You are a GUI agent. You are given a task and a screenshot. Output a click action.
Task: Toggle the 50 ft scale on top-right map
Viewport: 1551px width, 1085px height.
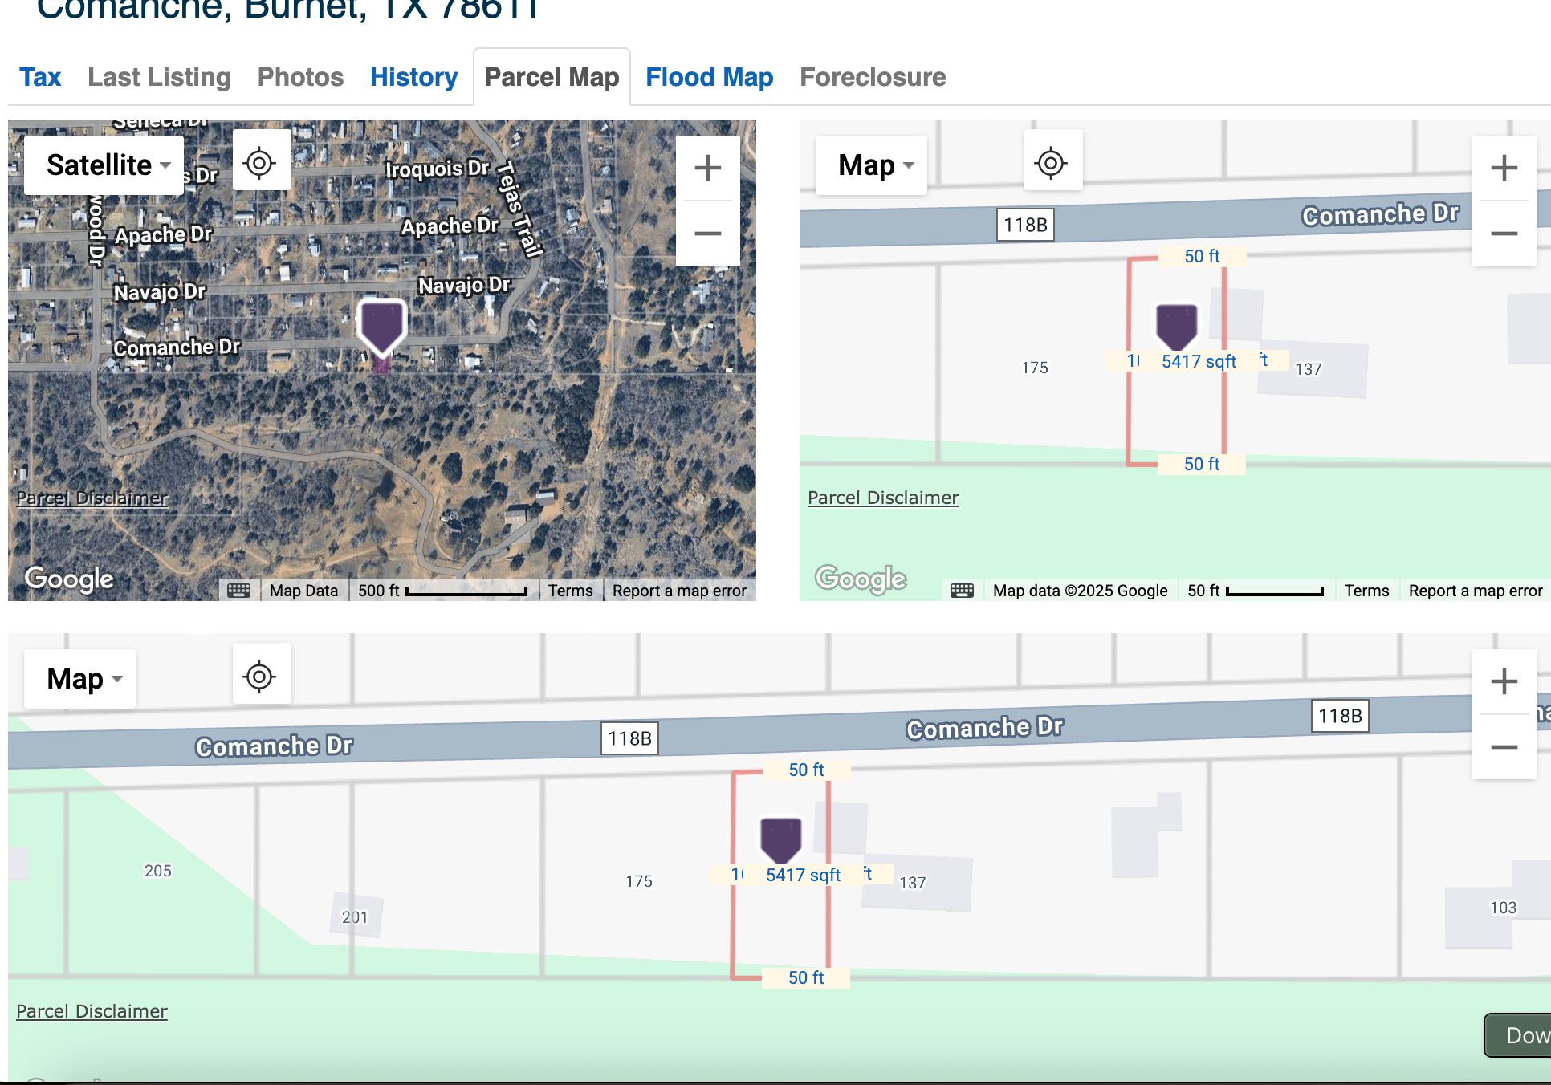1254,591
